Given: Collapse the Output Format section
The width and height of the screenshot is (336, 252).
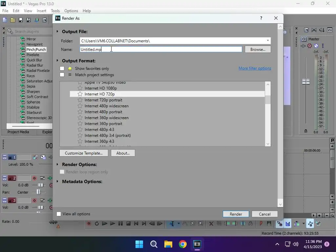Looking at the screenshot, I should coord(57,61).
